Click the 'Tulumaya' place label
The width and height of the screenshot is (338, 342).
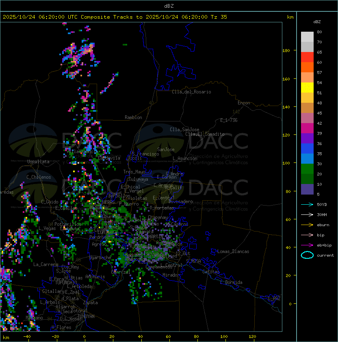(x=139, y=179)
